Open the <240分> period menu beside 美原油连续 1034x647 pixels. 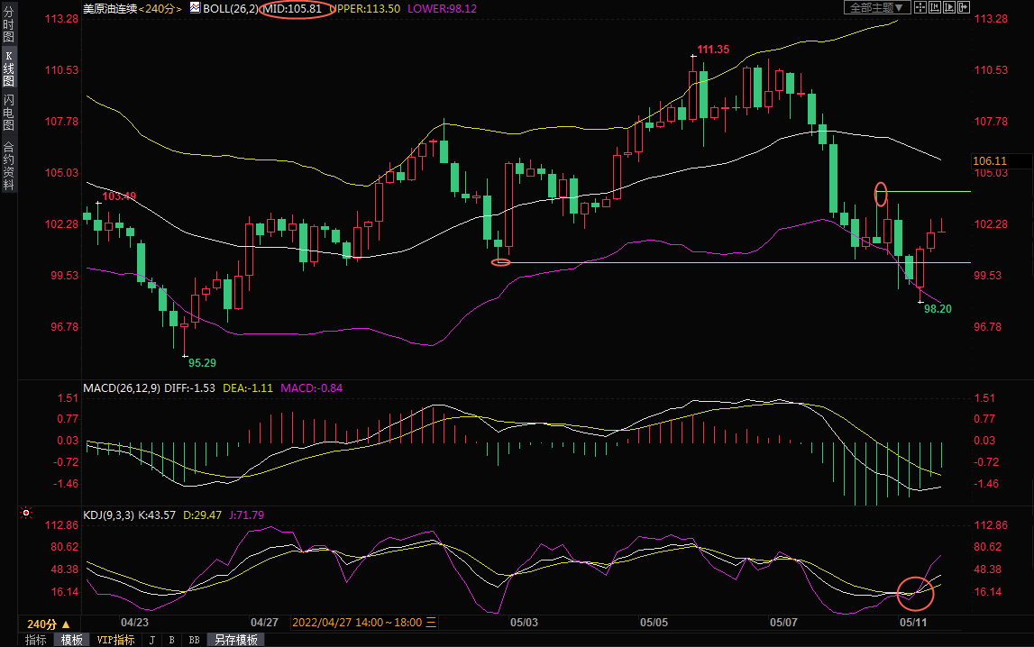[x=160, y=8]
